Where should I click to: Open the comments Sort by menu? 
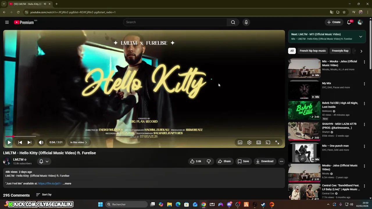coord(44,194)
